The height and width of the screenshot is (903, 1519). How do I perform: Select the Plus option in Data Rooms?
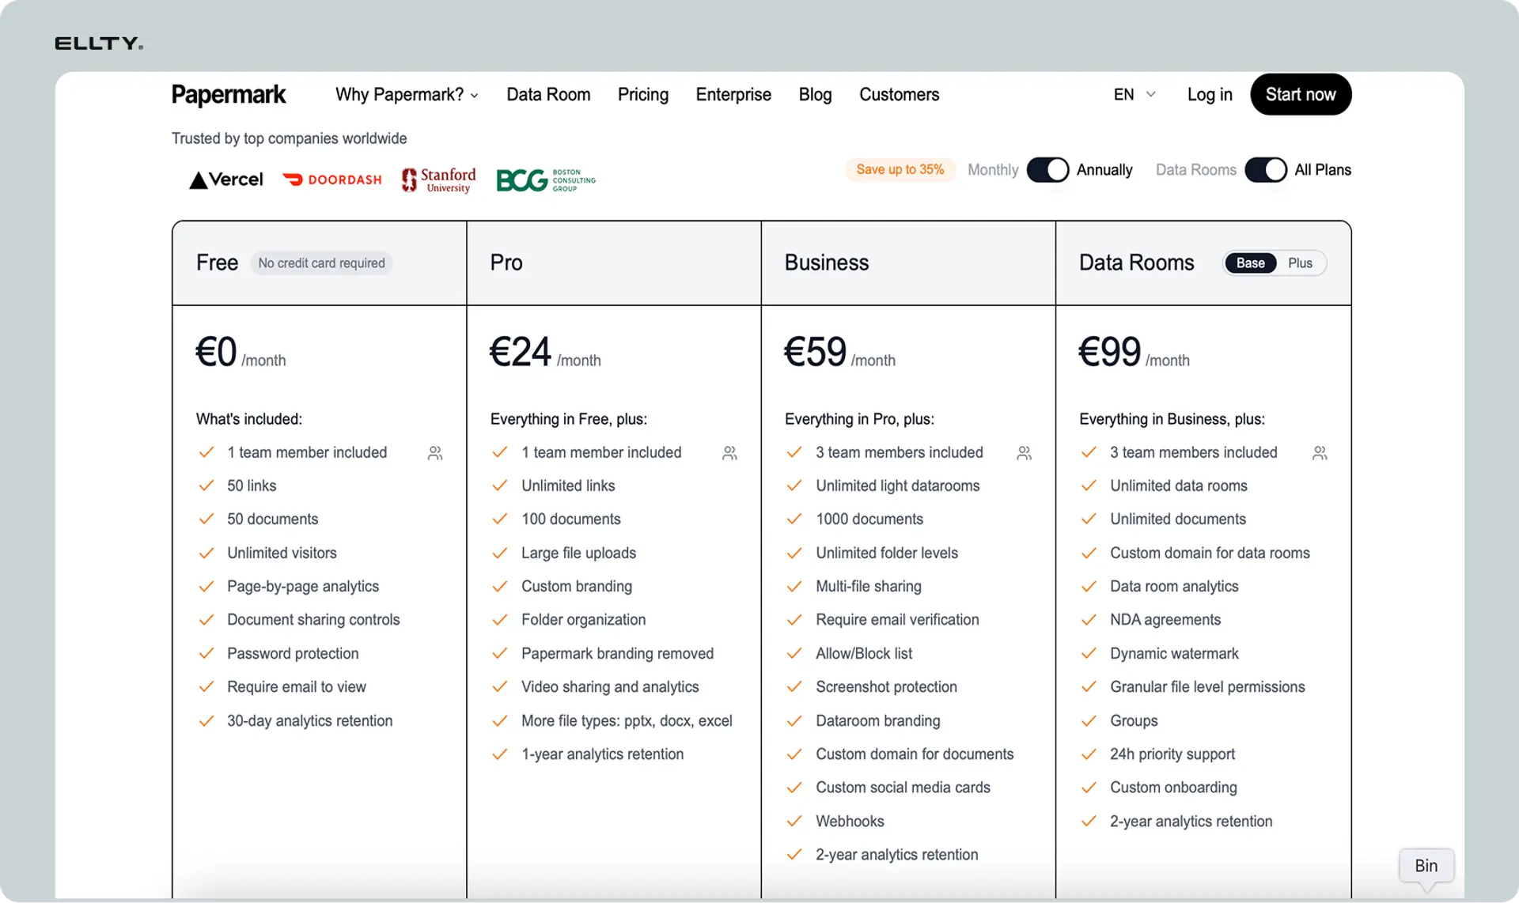click(1300, 263)
